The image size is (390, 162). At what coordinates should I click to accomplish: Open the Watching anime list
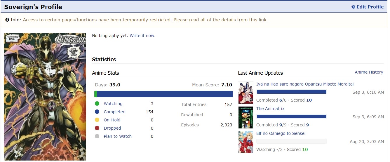[x=113, y=104]
